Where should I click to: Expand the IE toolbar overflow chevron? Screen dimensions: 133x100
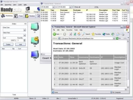pyautogui.click(x=128, y=33)
